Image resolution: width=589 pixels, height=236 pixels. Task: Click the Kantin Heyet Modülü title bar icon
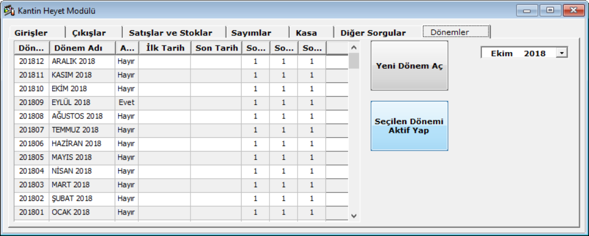point(9,10)
